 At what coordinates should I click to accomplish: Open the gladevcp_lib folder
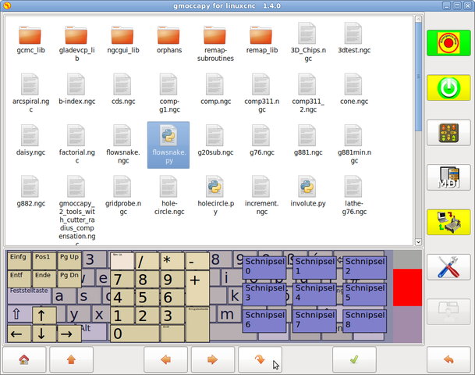(x=76, y=43)
